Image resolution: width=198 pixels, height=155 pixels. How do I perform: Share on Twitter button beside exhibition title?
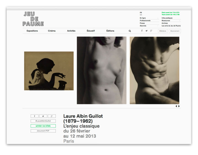coord(43,116)
